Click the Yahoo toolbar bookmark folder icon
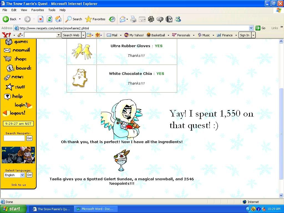 89,35
